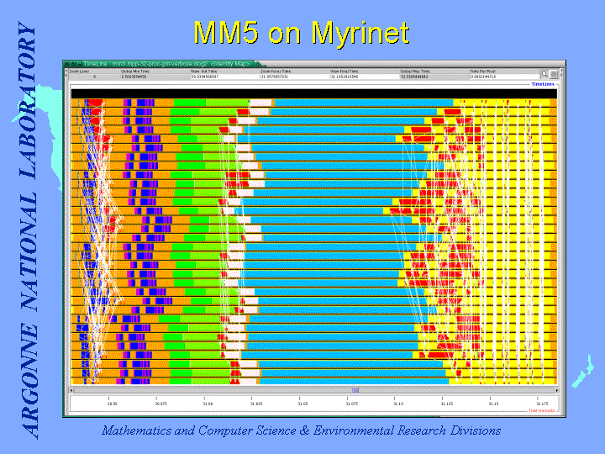Click the black bar above the timelines
Screen dimensions: 605x454
point(311,92)
